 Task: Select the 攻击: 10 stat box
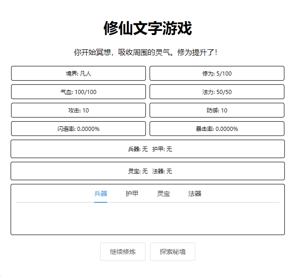click(x=78, y=110)
